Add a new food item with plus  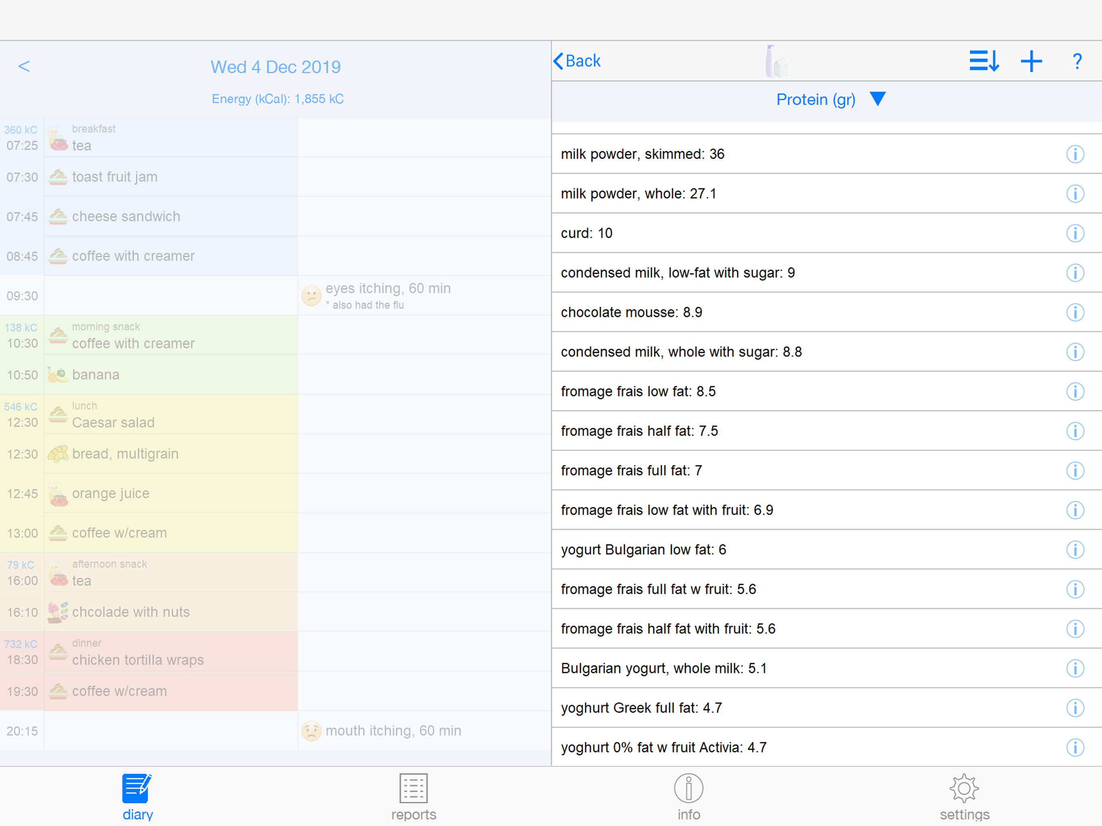(x=1031, y=61)
